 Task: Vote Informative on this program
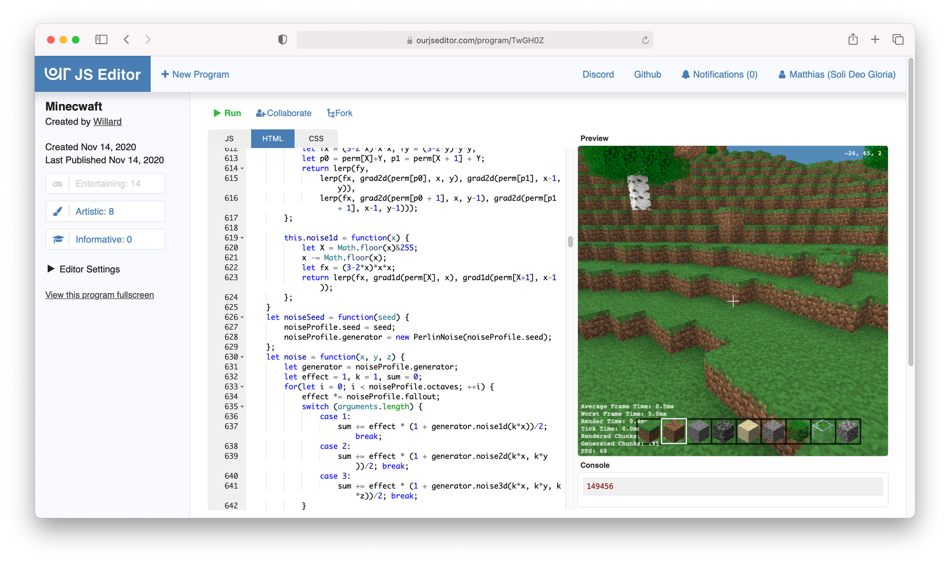click(x=105, y=239)
